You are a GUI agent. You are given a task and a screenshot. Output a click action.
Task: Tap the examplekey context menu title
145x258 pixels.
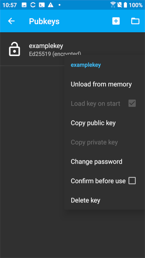[86, 65]
